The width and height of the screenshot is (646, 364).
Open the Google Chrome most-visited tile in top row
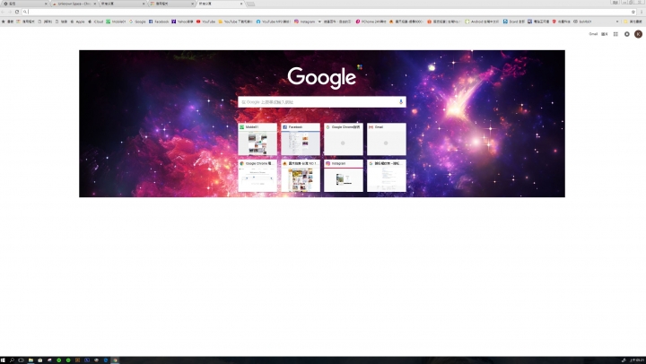344,139
